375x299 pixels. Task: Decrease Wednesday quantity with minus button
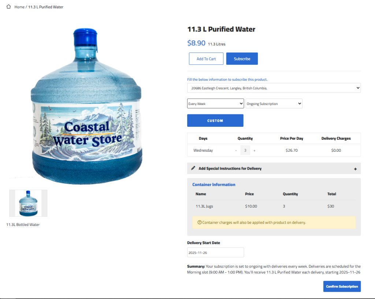point(236,150)
